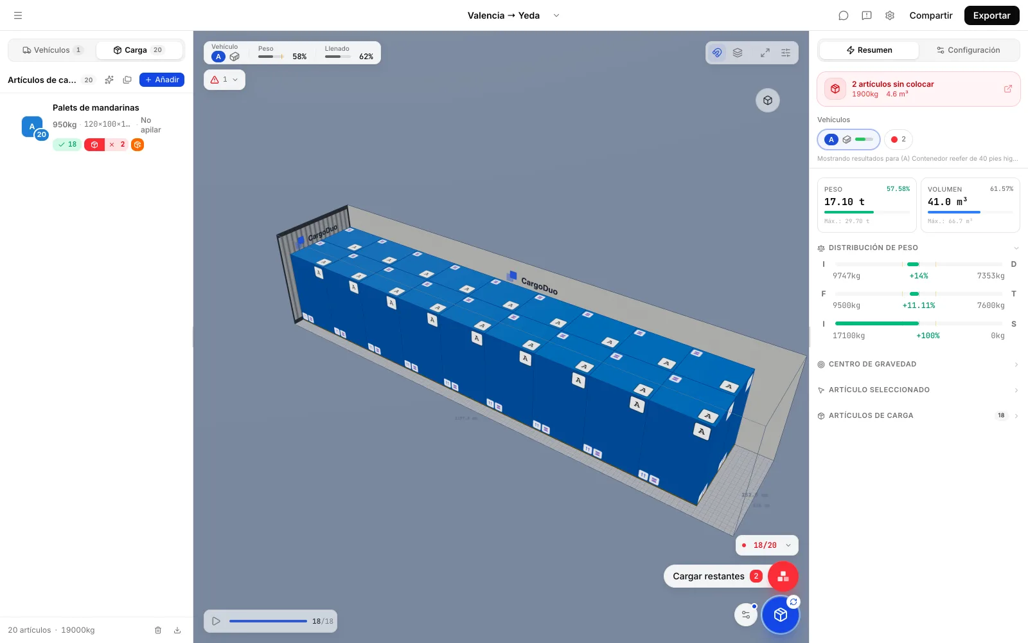Click the red load remaining blocks icon
This screenshot has height=643, width=1028.
[783, 576]
